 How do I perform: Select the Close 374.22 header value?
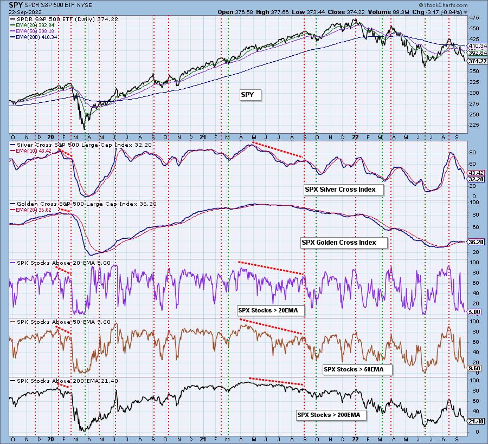click(346, 12)
